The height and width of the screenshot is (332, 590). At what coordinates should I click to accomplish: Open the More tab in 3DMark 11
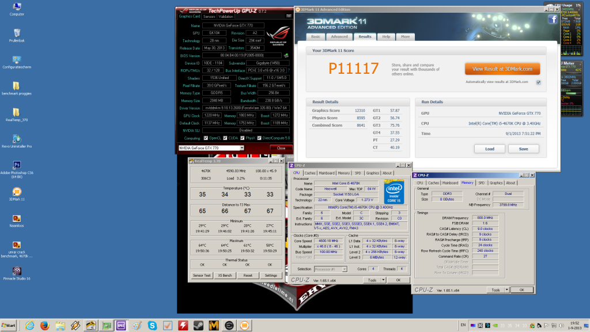pyautogui.click(x=405, y=36)
